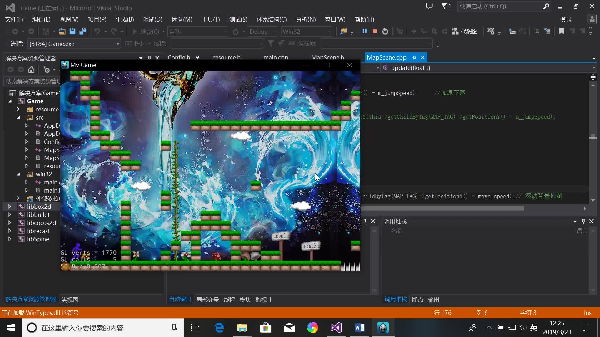Image resolution: width=600 pixels, height=337 pixels.
Task: Collapse the Game project node
Action: [10, 101]
